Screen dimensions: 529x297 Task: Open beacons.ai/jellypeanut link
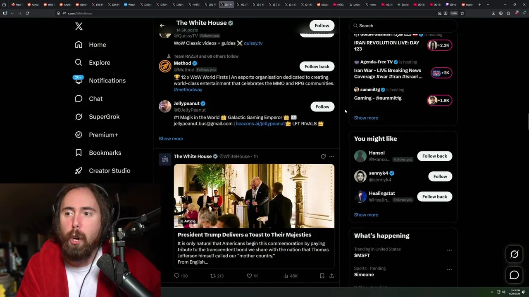pos(260,123)
